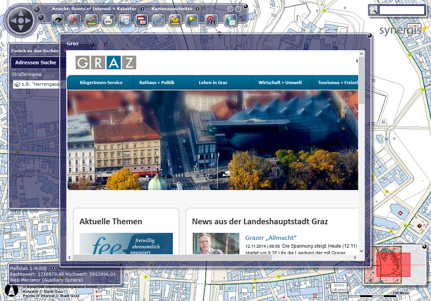This screenshot has height=301, width=431.
Task: Click the center of the navigation pad
Action: tap(21, 21)
